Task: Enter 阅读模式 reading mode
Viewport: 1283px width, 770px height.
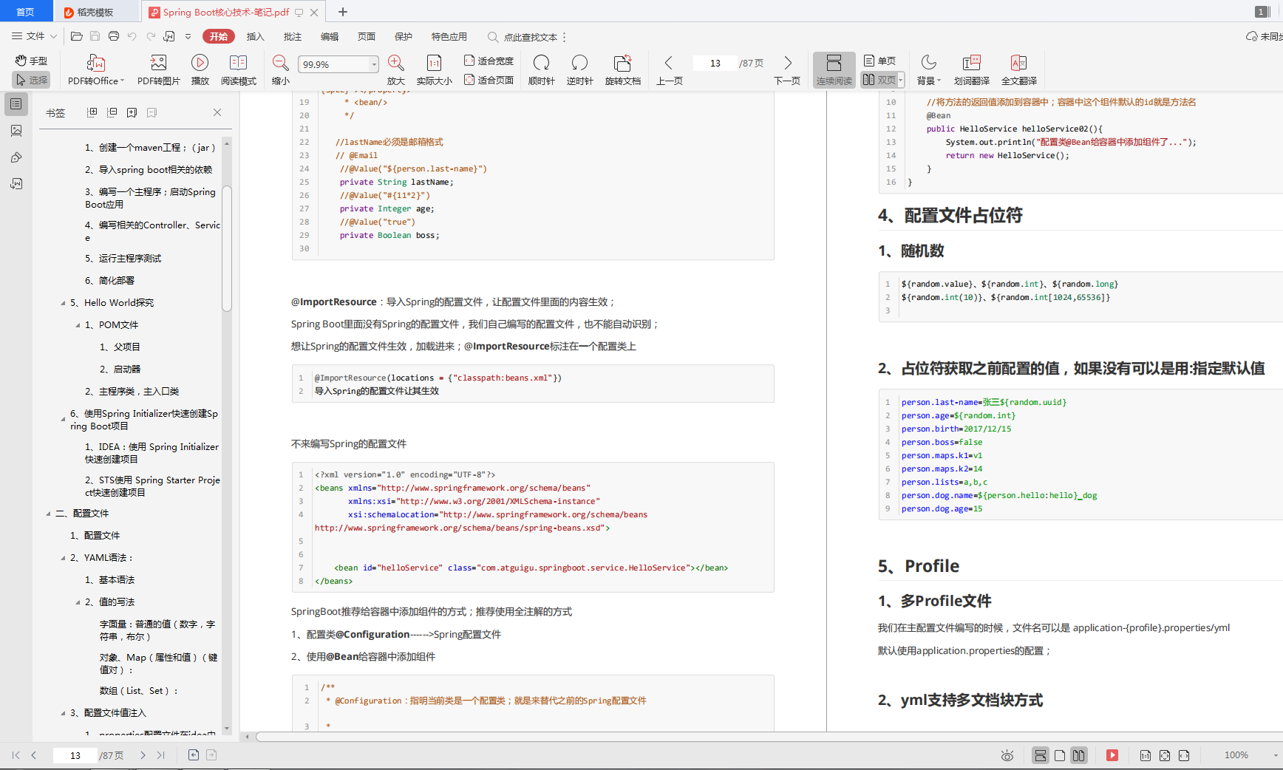Action: tap(238, 70)
